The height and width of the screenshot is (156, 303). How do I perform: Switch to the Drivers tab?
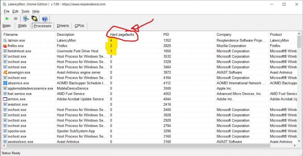click(x=63, y=26)
